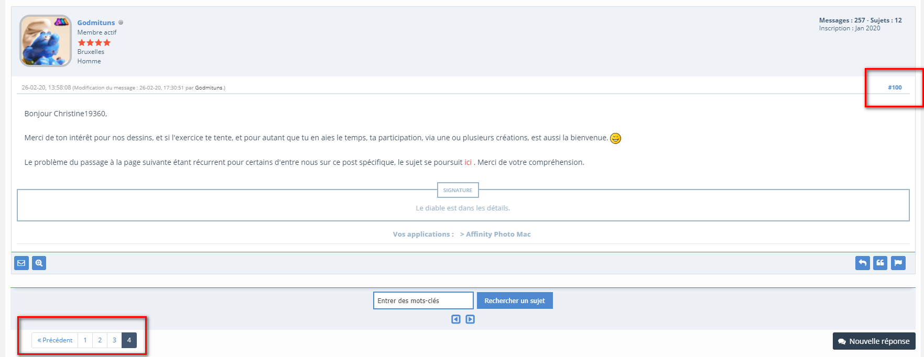Image resolution: width=924 pixels, height=357 pixels.
Task: Click 'Vos applications :' label
Action: 423,234
